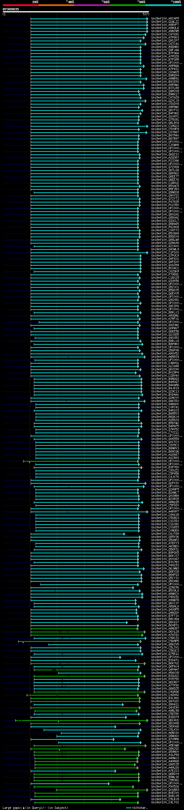Click the label UniRef100_A7P6K3
This screenshot has width=184, height=810.
[x=165, y=37]
